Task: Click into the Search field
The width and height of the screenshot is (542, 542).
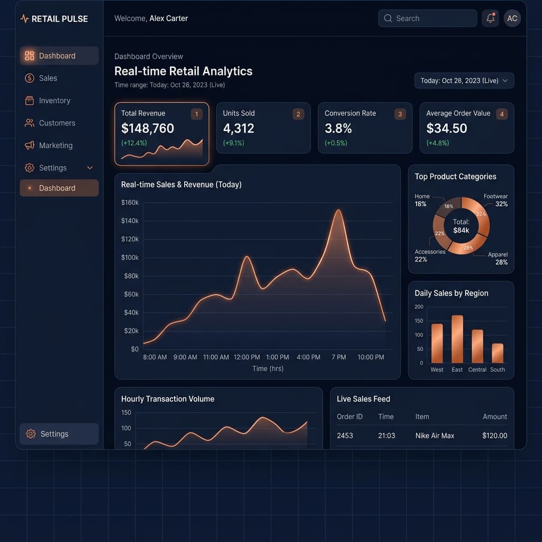Action: point(428,19)
